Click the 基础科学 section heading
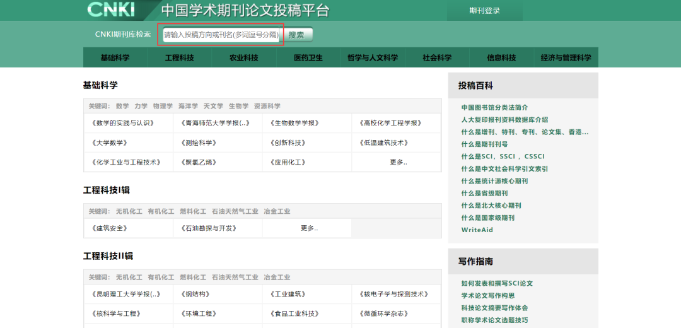The image size is (681, 328). (x=100, y=85)
